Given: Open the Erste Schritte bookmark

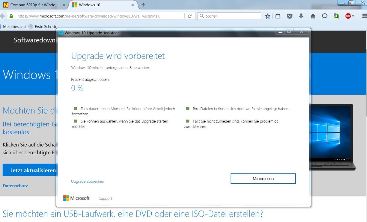Looking at the screenshot, I should tap(43, 26).
